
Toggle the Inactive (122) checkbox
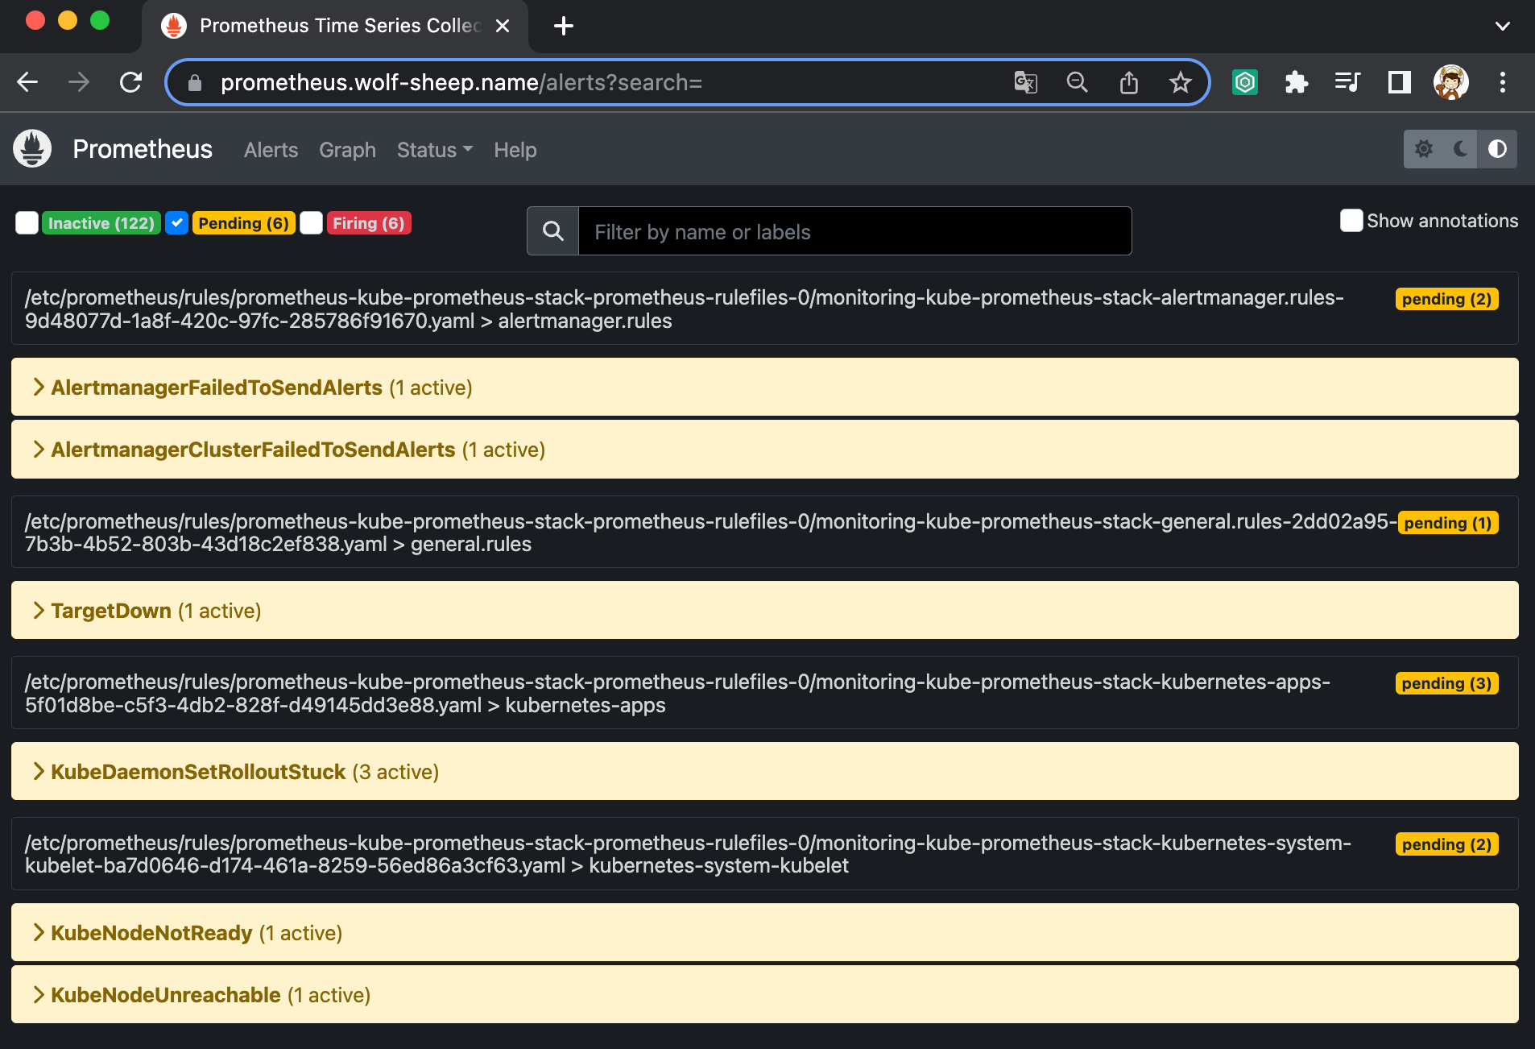click(27, 223)
